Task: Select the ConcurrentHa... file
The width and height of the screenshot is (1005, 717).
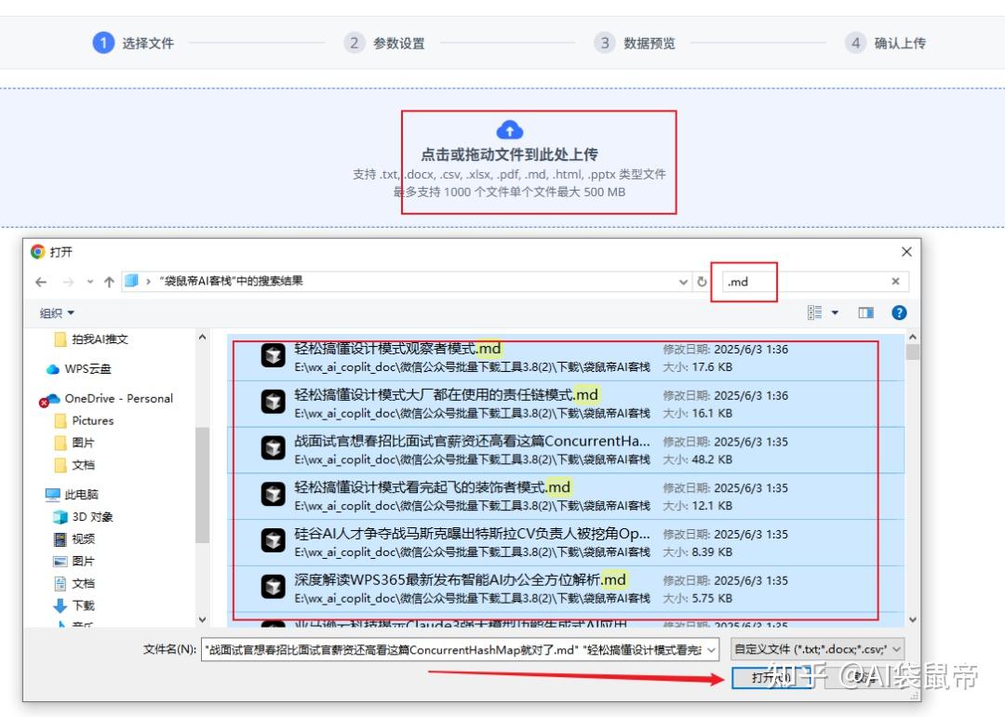Action: click(x=566, y=450)
